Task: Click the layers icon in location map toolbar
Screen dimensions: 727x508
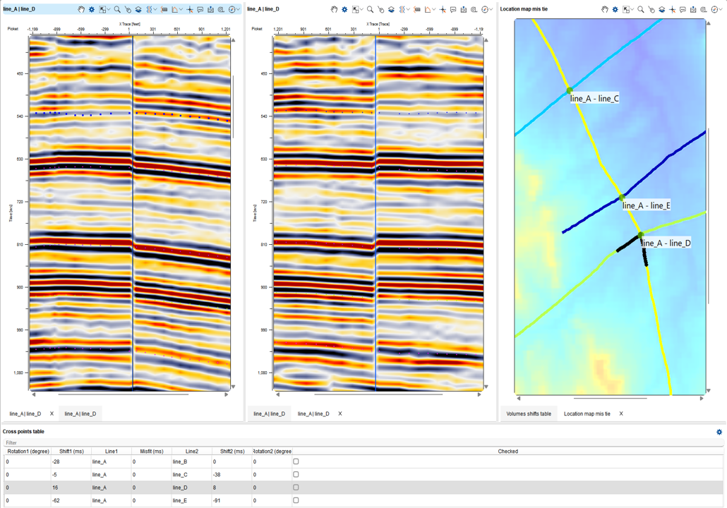Action: (x=661, y=10)
